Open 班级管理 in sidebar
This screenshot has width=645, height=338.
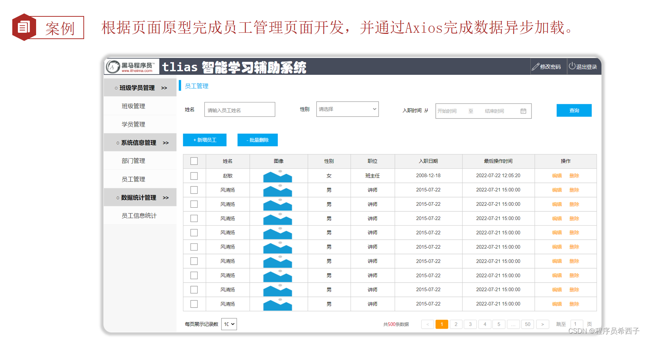click(x=133, y=106)
